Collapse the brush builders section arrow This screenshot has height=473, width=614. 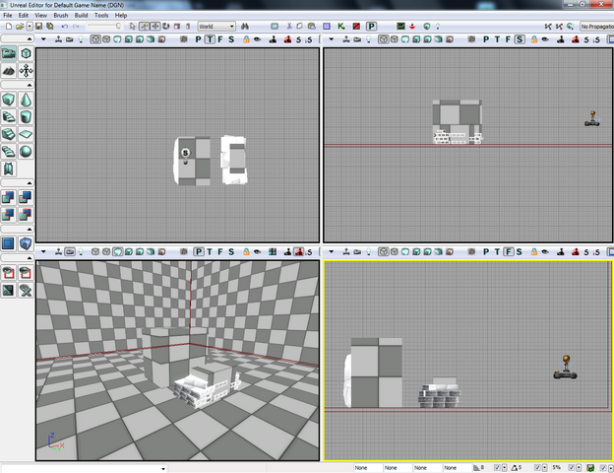[30, 85]
